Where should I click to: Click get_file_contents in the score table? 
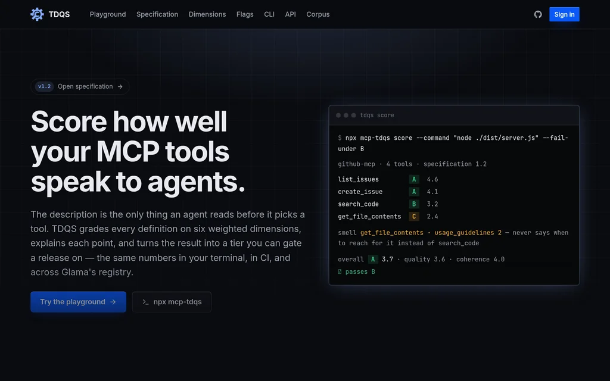click(x=369, y=217)
